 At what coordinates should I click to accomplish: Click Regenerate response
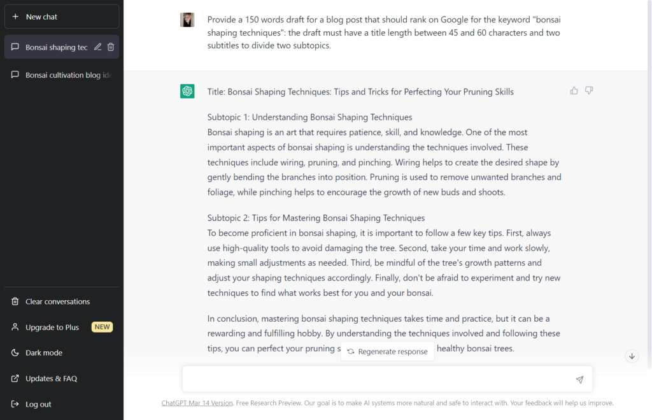pyautogui.click(x=388, y=351)
